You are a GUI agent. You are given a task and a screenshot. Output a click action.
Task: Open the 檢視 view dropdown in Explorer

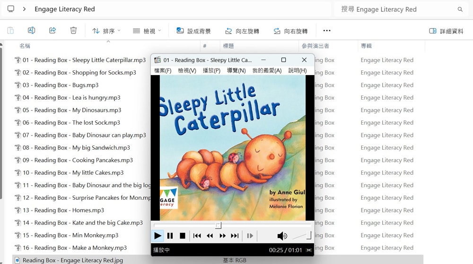(147, 31)
